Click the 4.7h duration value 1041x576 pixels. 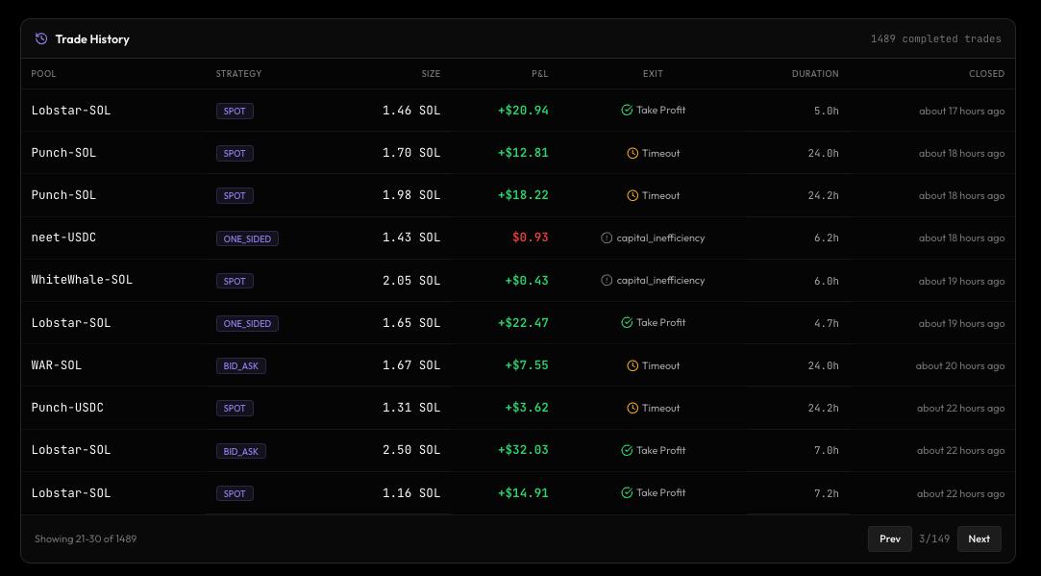827,323
